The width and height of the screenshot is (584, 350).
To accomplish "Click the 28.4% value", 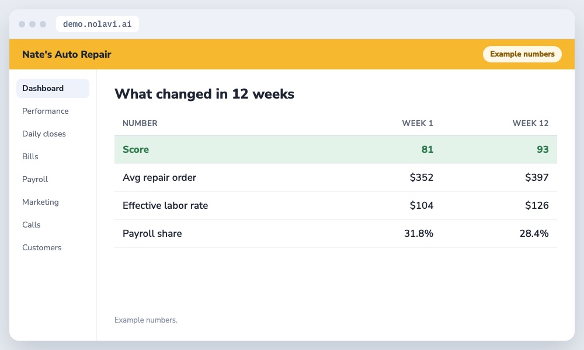I will 534,233.
